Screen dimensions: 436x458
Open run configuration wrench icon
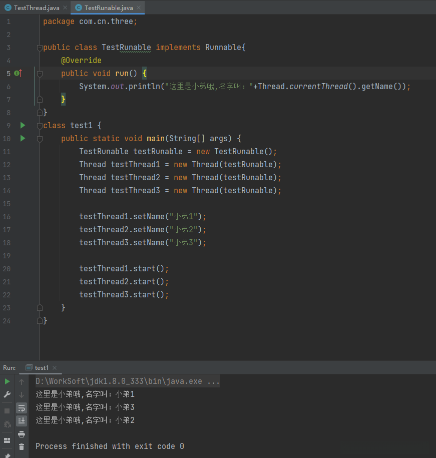coord(7,395)
